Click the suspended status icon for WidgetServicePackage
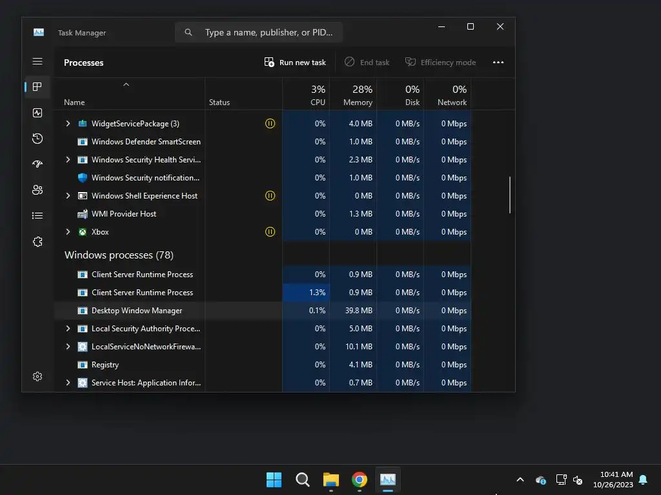The image size is (661, 495). pos(270,123)
